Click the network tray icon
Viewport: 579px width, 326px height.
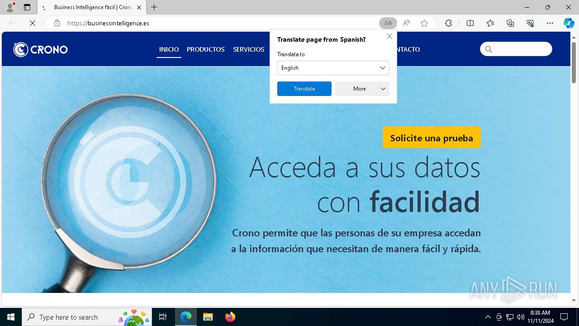pyautogui.click(x=510, y=317)
